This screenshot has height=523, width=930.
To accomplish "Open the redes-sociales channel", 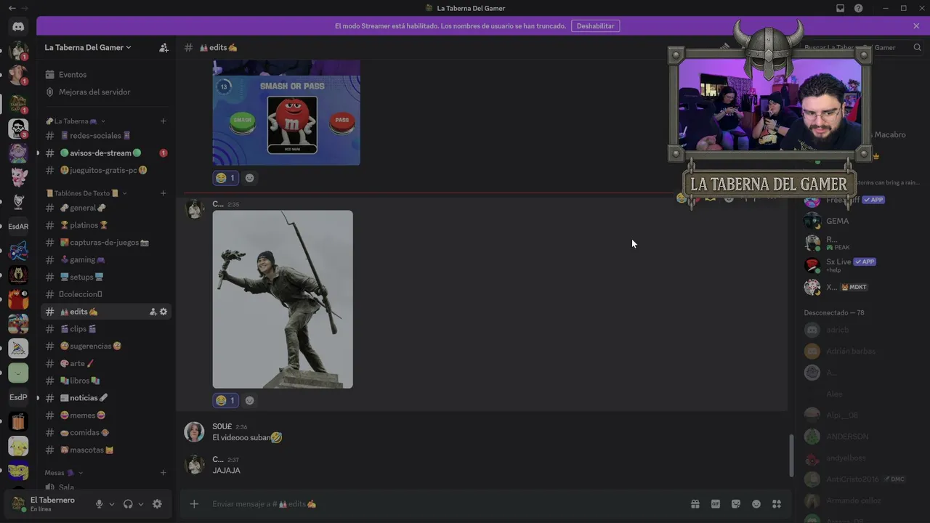I will 106,136.
